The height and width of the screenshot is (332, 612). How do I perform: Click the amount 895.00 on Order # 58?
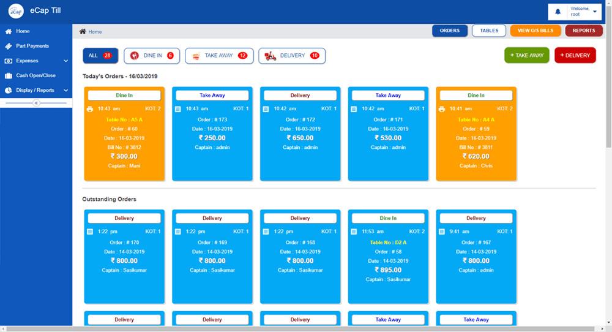tap(388, 270)
